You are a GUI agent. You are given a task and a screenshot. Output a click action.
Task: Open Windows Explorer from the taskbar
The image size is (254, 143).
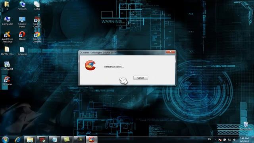[30, 139]
